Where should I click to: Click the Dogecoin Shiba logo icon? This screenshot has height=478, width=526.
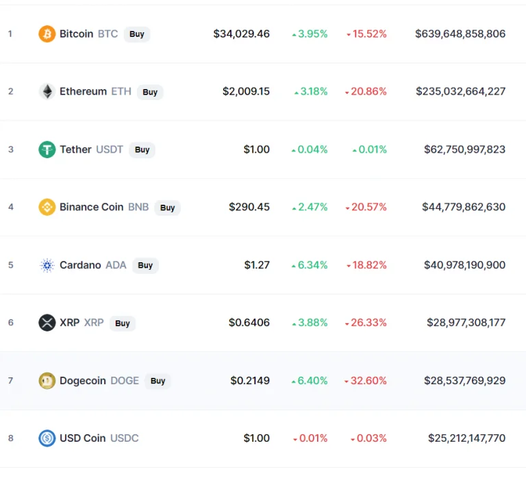point(47,381)
